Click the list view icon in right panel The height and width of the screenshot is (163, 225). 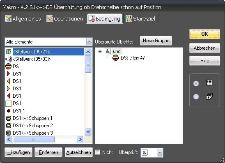click(x=209, y=83)
